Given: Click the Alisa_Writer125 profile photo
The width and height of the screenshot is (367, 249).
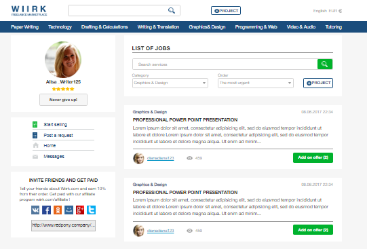Looking at the screenshot, I should [63, 60].
